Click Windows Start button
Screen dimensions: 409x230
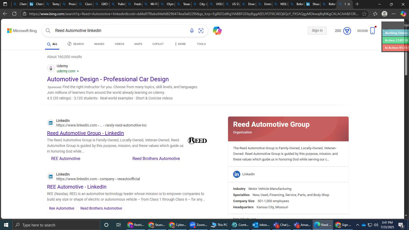6,225
